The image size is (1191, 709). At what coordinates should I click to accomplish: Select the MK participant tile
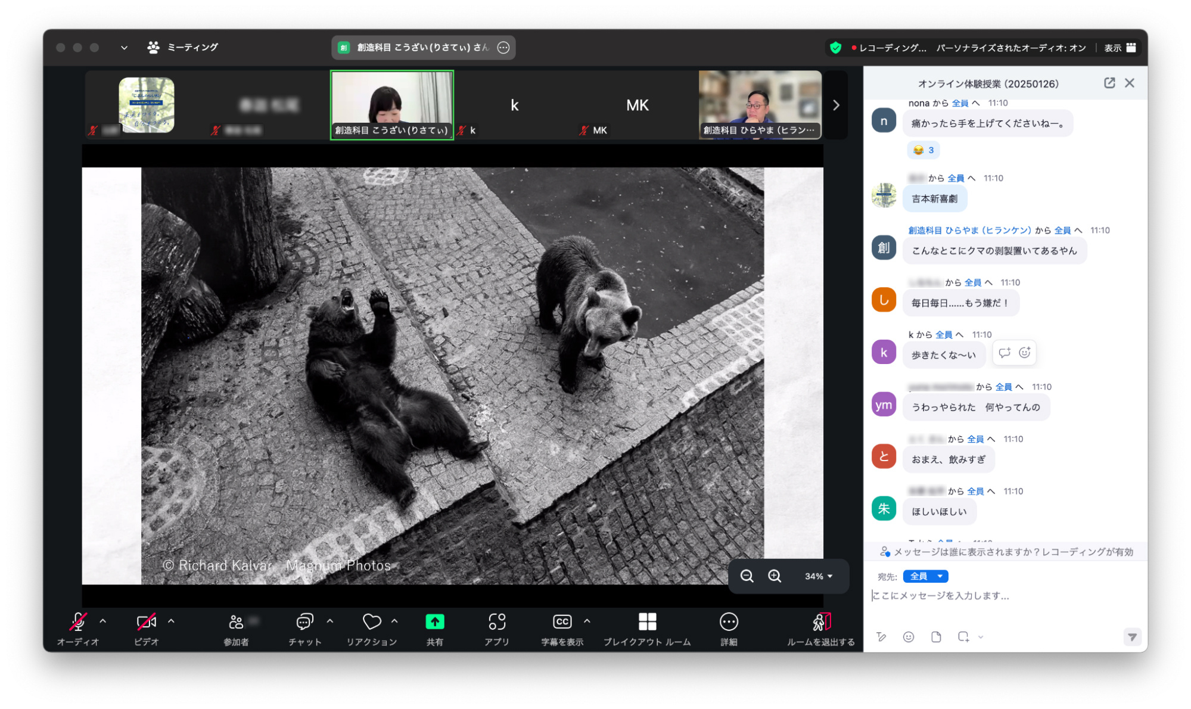click(x=638, y=105)
